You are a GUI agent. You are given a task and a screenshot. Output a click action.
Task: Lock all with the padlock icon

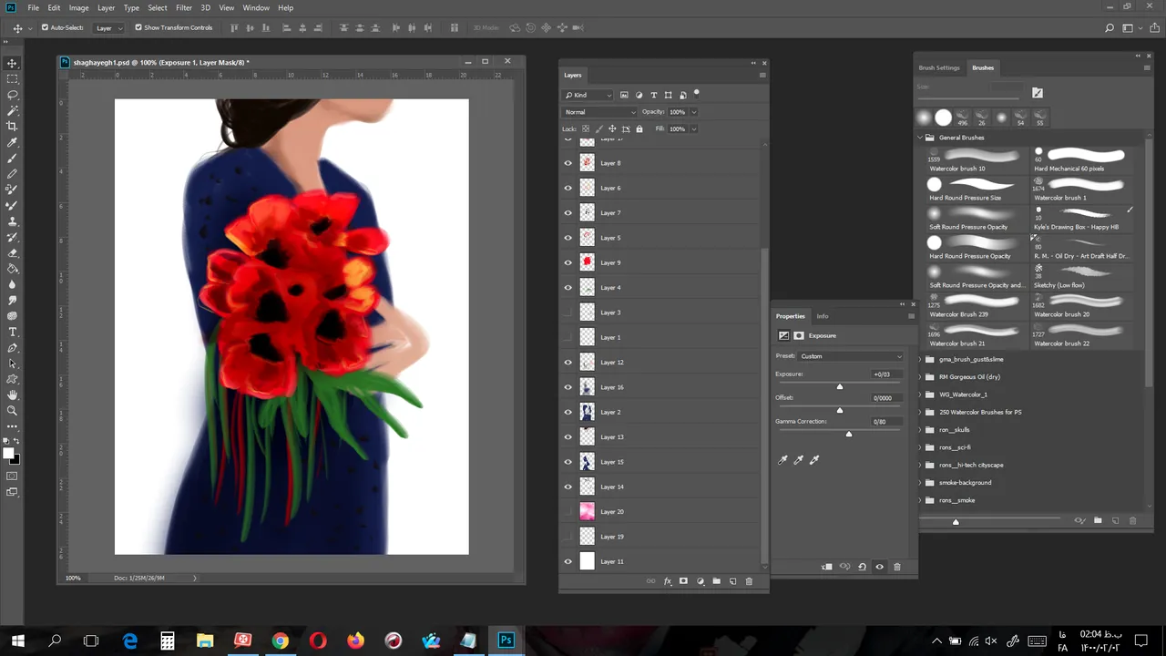pos(639,128)
